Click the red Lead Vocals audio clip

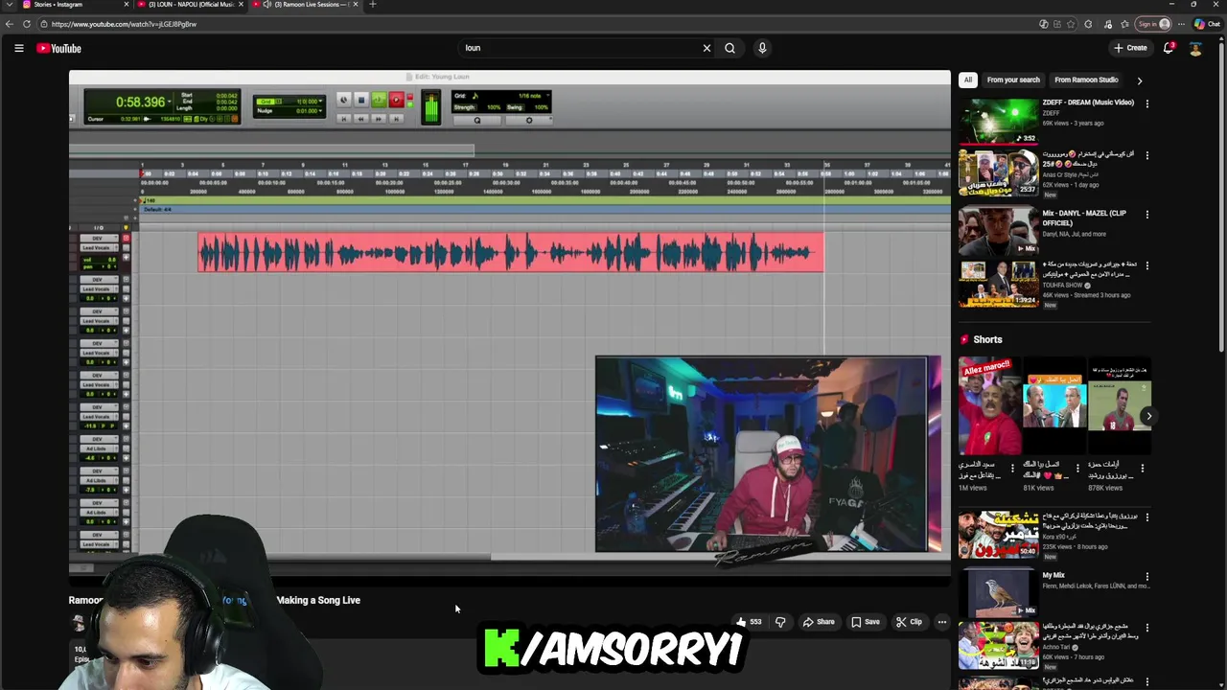pos(510,252)
